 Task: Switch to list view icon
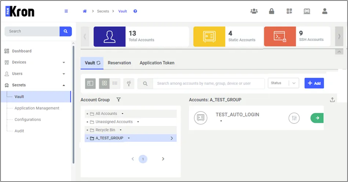click(115, 83)
